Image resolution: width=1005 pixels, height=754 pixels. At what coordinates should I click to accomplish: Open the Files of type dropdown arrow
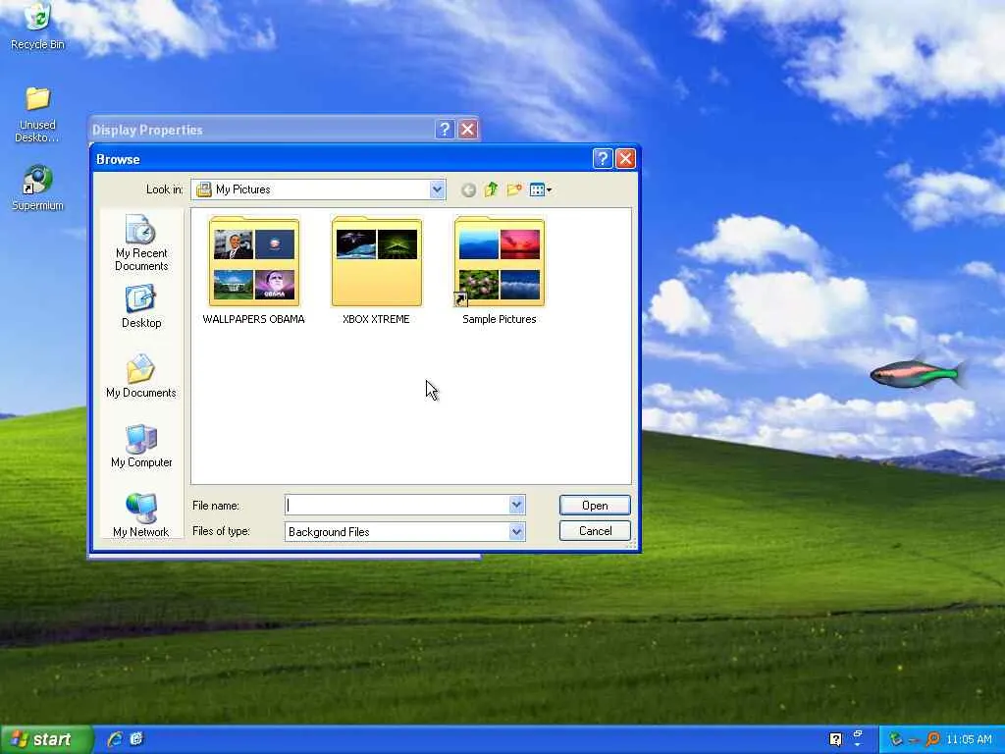pos(516,531)
